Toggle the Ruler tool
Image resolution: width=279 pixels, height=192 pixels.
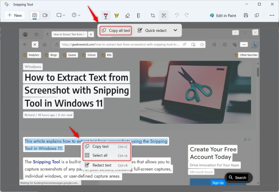(x=138, y=15)
